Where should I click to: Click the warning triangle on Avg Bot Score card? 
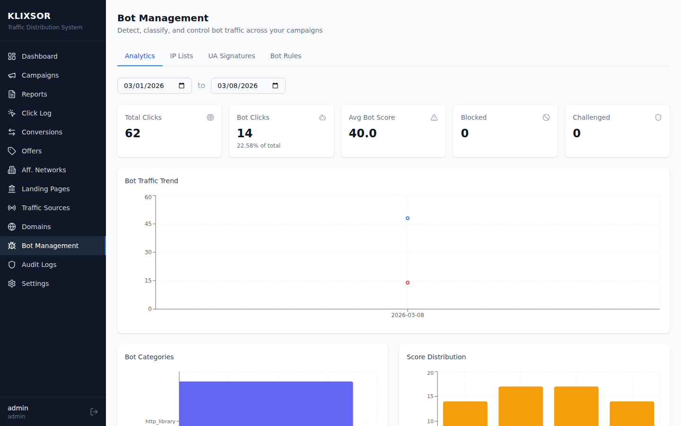click(x=434, y=117)
